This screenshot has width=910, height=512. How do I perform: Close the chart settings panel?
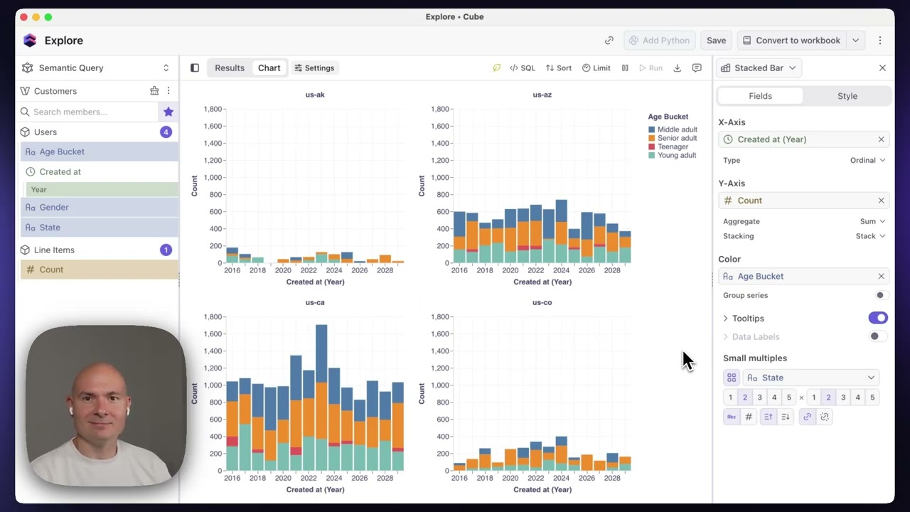pyautogui.click(x=882, y=68)
